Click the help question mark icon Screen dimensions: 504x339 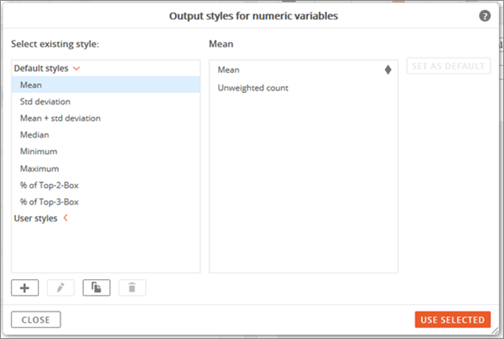tap(485, 15)
